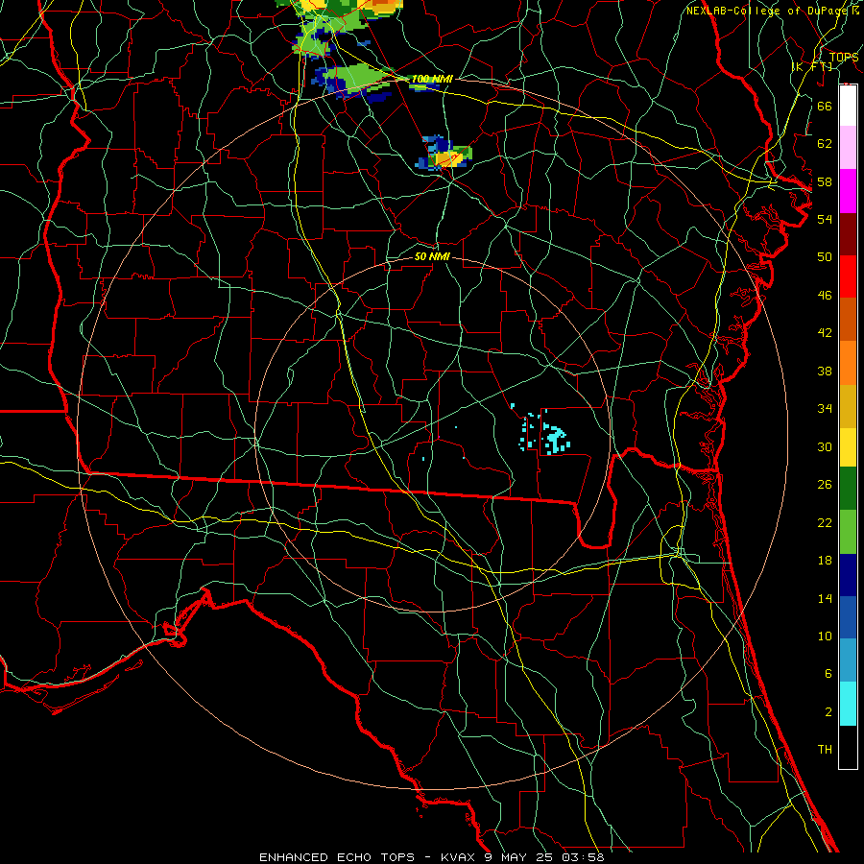Click the cyan echo cluster inside the 50 NMI ring
This screenshot has height=864, width=864.
tap(554, 438)
